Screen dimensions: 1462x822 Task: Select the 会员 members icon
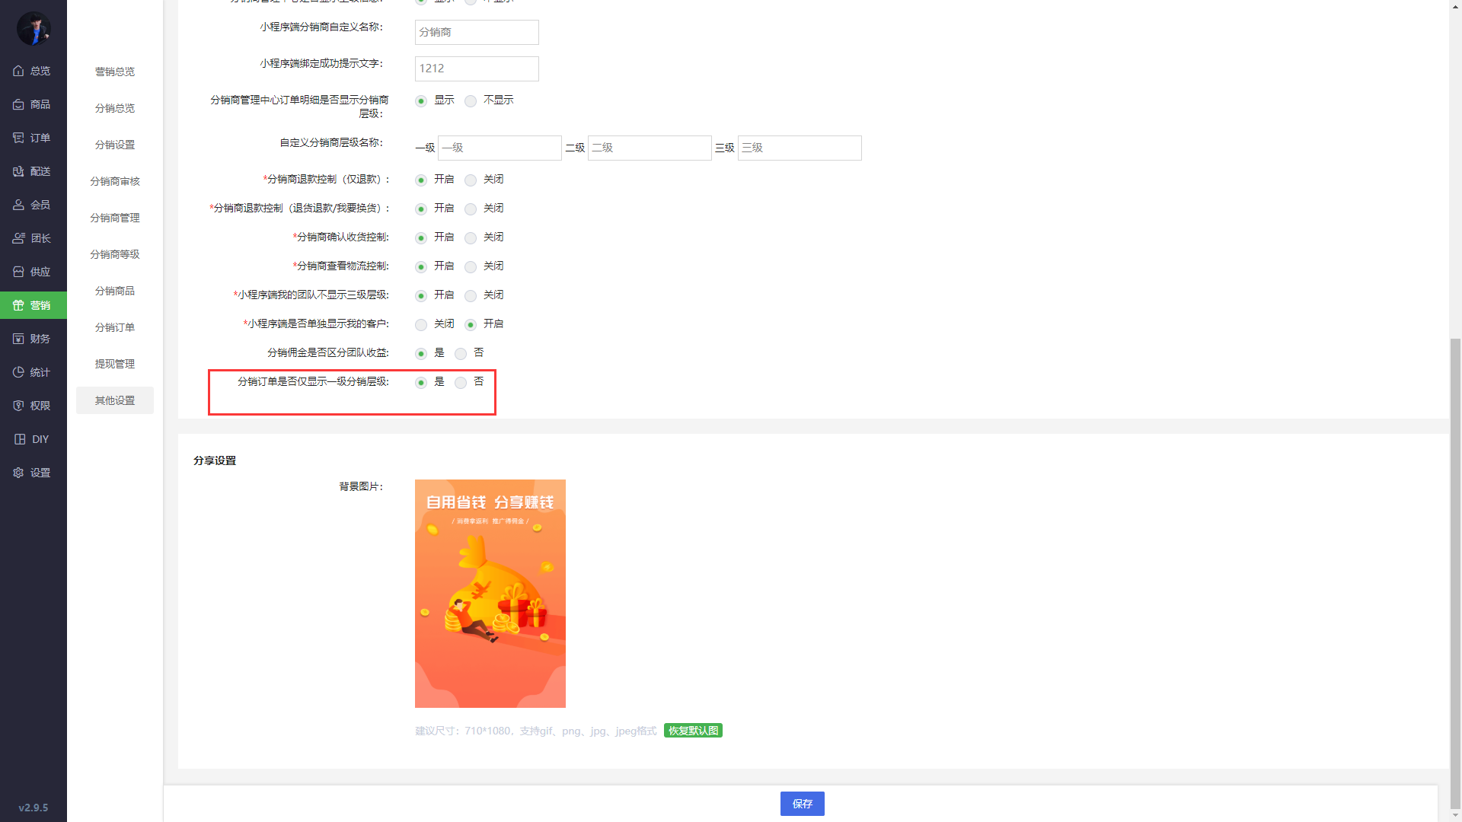point(19,204)
